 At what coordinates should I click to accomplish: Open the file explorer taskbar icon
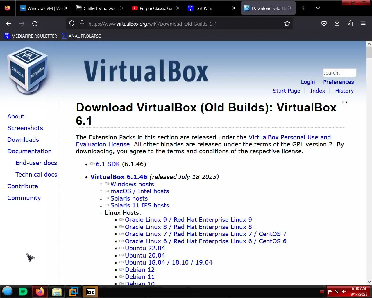tap(57, 292)
